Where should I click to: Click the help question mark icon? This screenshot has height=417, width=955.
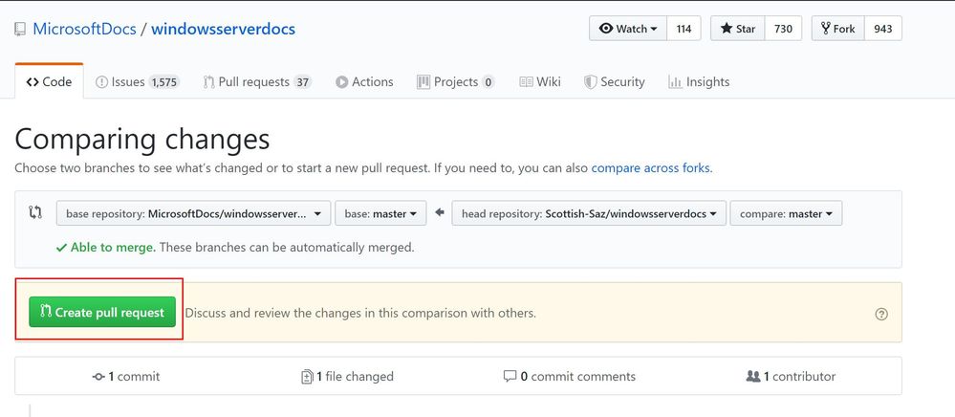881,314
